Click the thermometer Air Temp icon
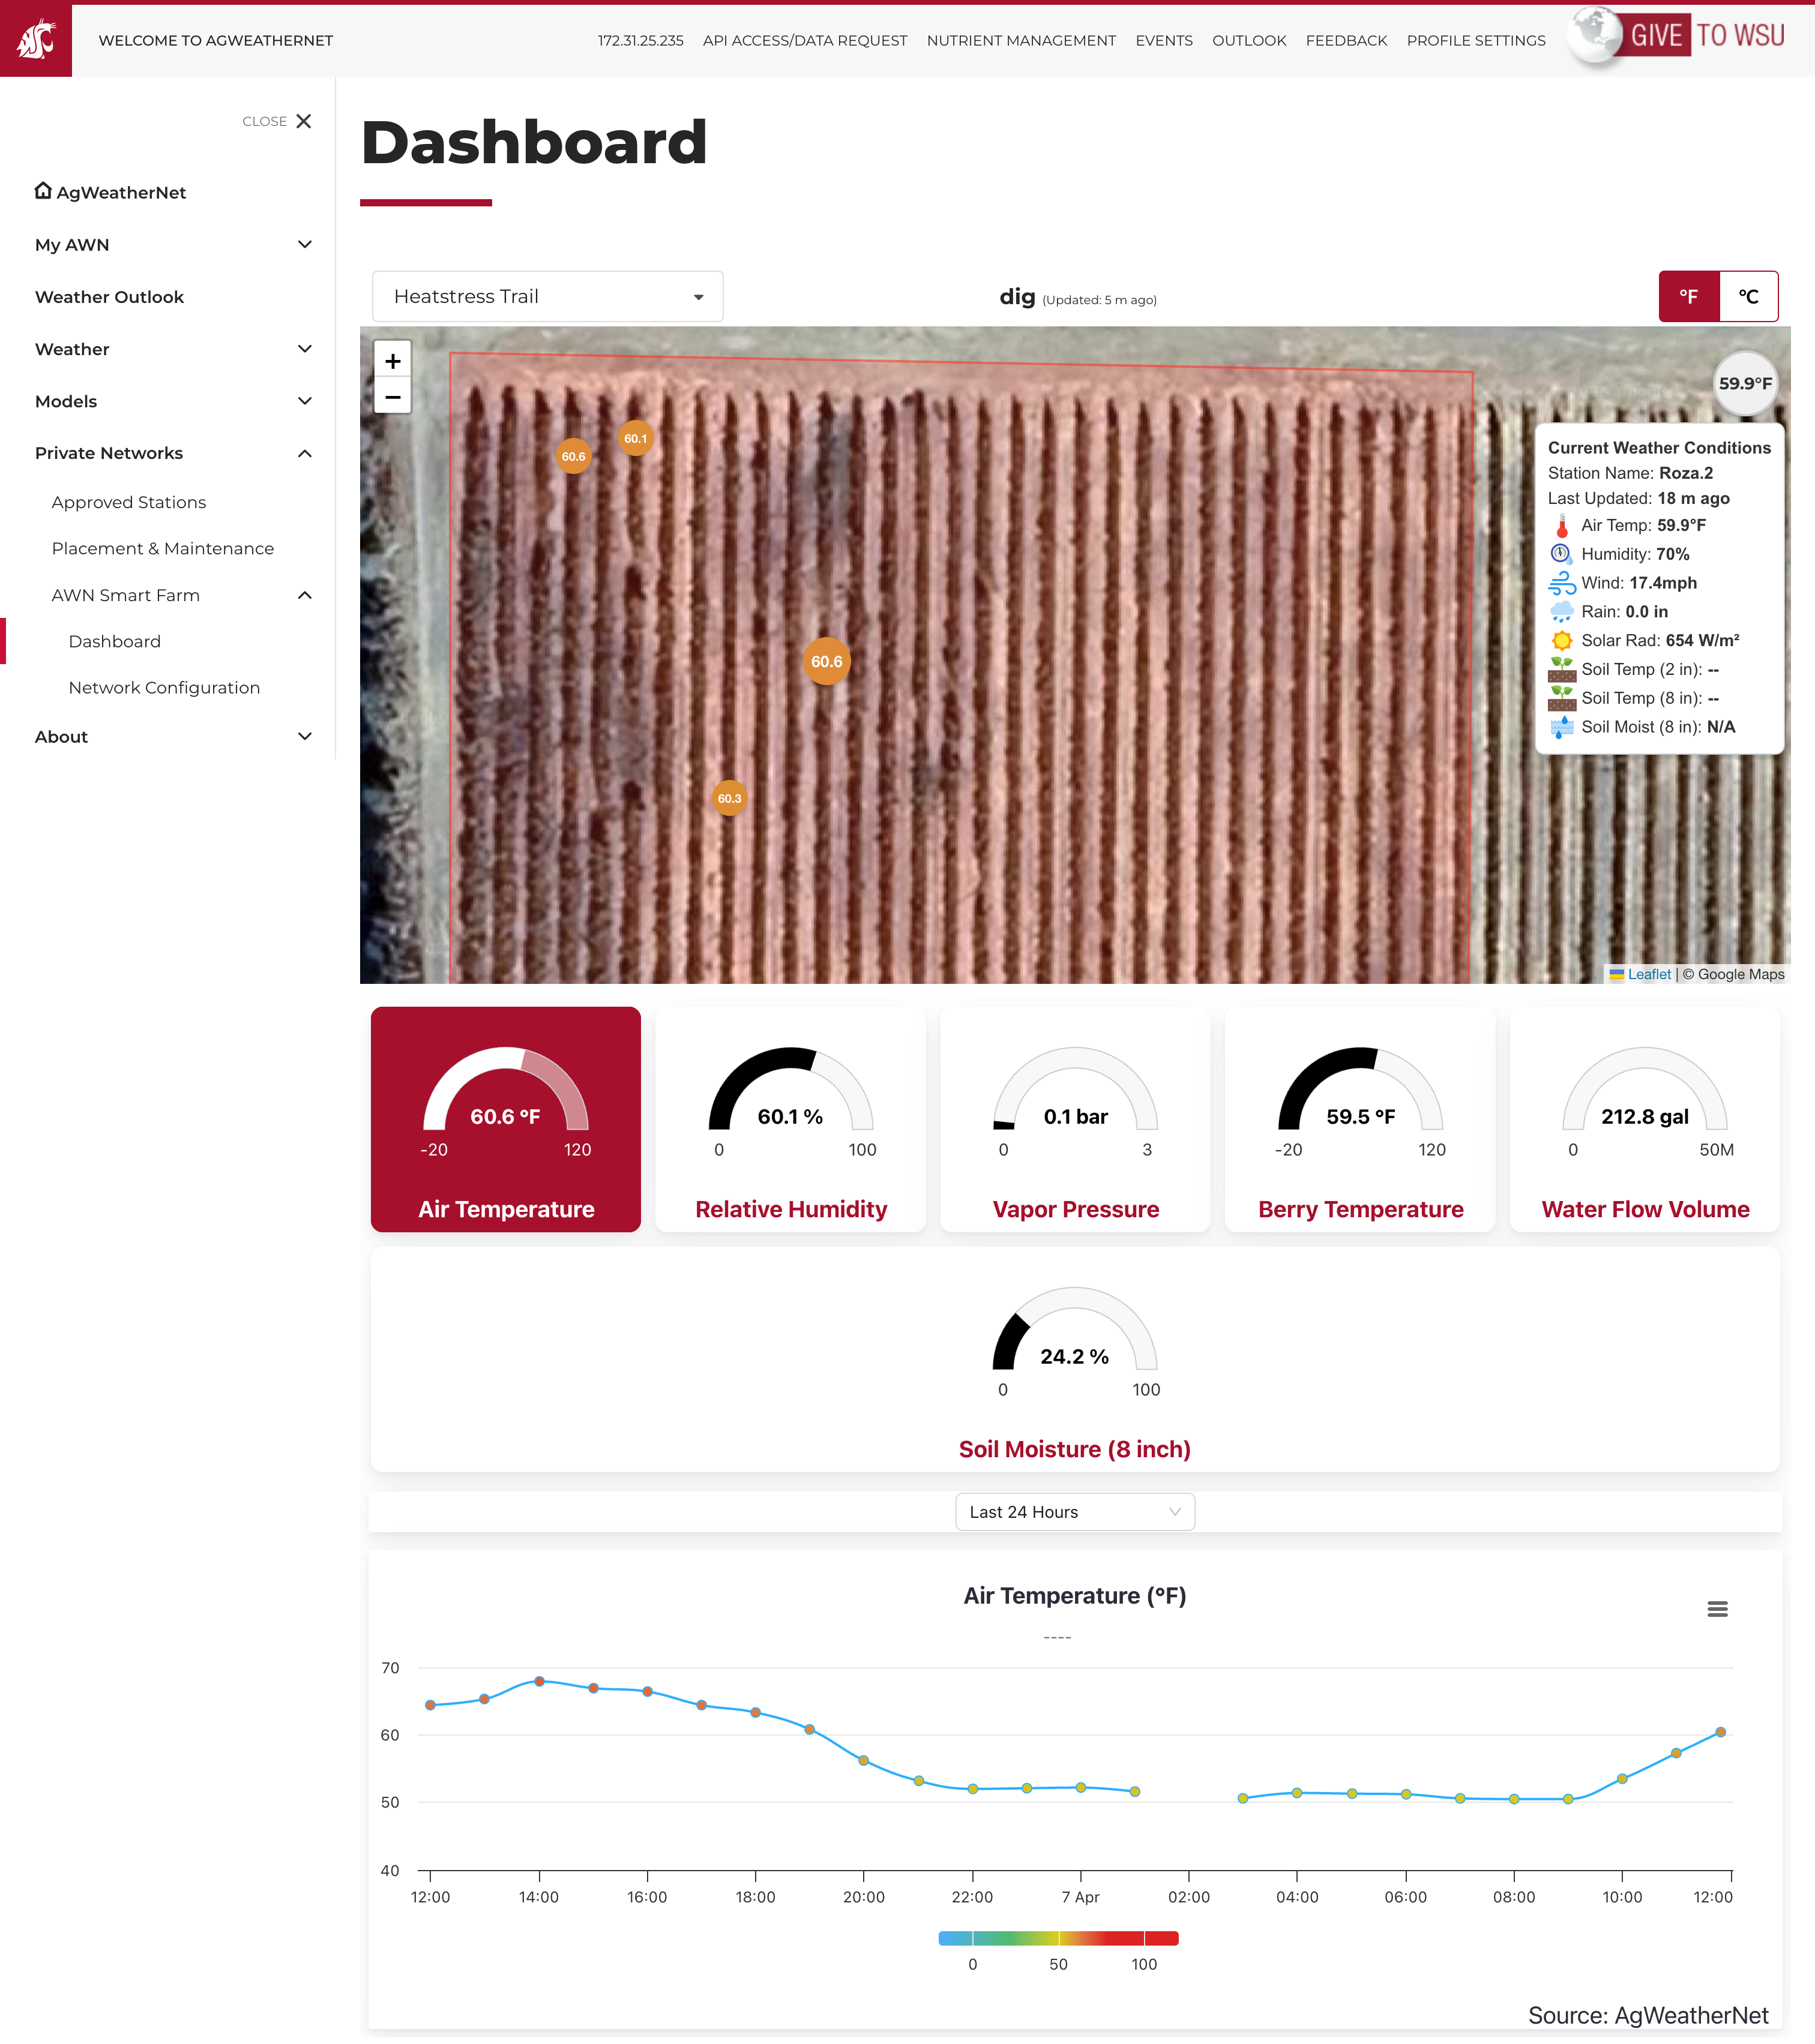The width and height of the screenshot is (1815, 2044). (1562, 526)
